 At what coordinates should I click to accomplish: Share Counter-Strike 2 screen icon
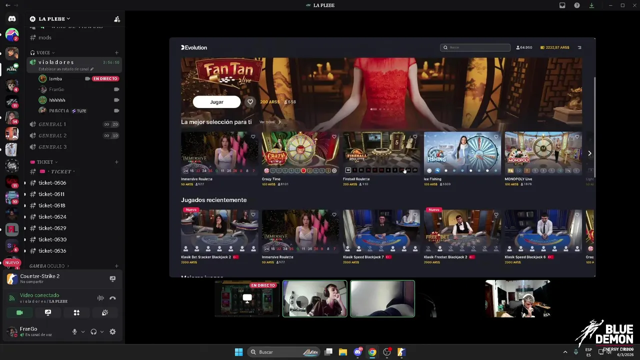(x=112, y=279)
